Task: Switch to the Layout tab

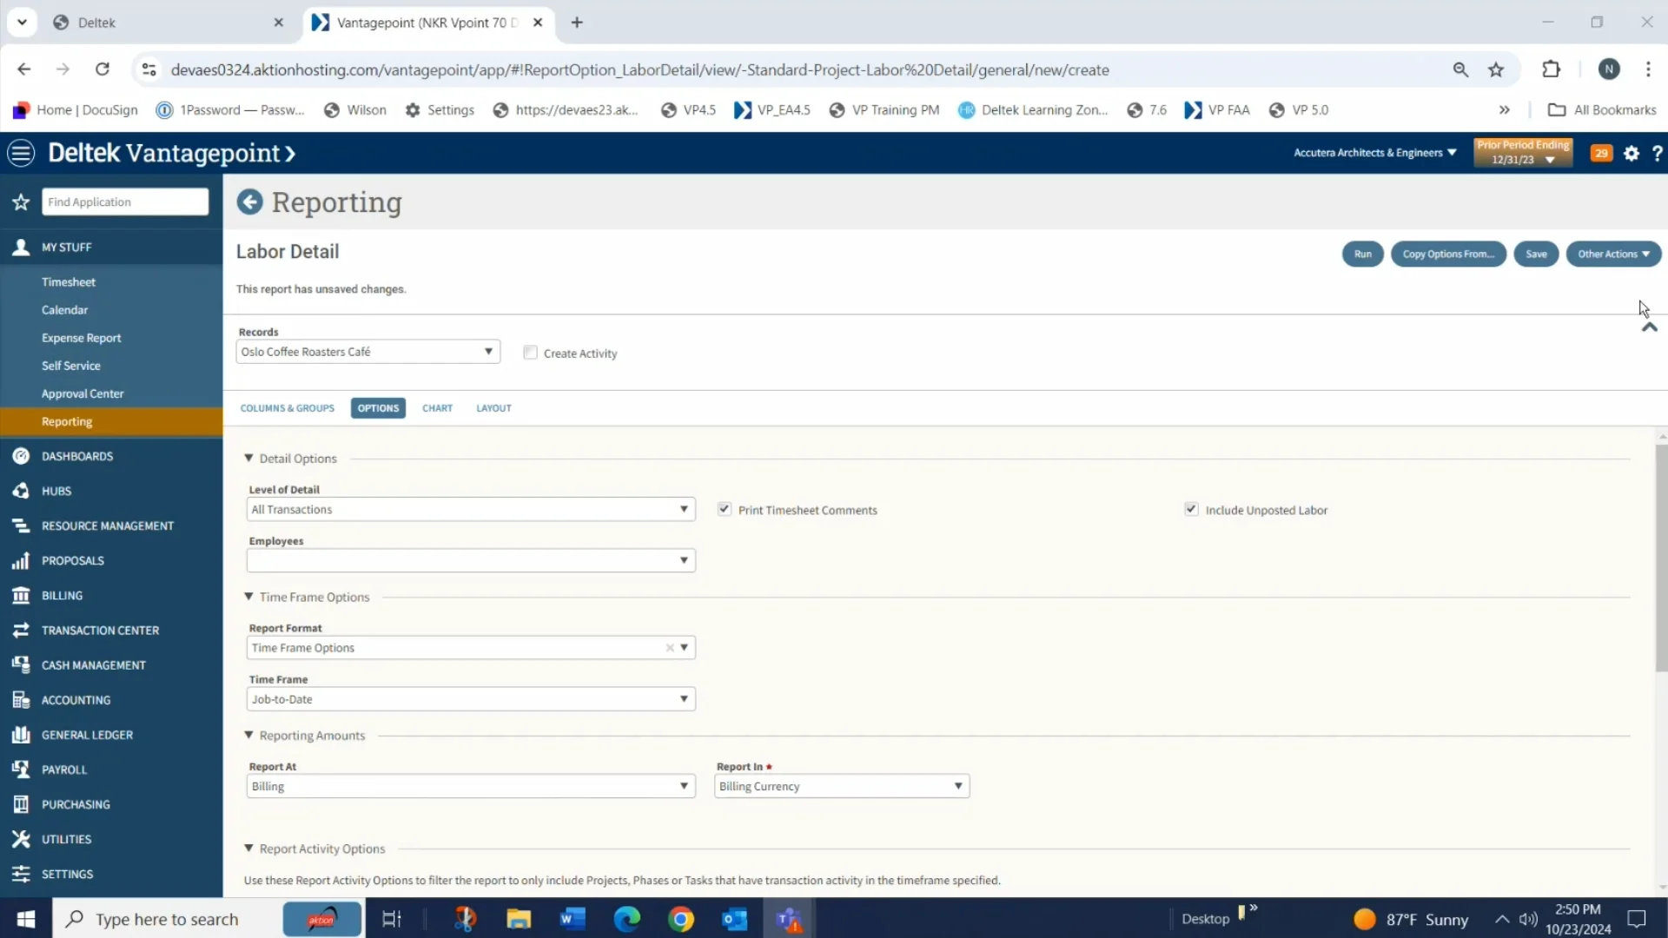Action: 493,408
